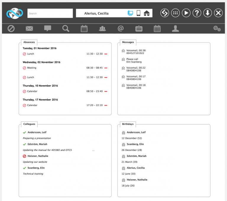Click gift icon beside Edström, Mariah birthday
Image resolution: width=227 pixels, height=201 pixels.
[124, 156]
